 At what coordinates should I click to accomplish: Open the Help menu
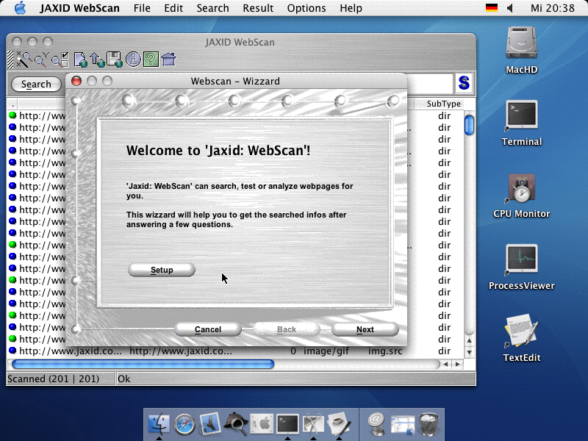(351, 8)
